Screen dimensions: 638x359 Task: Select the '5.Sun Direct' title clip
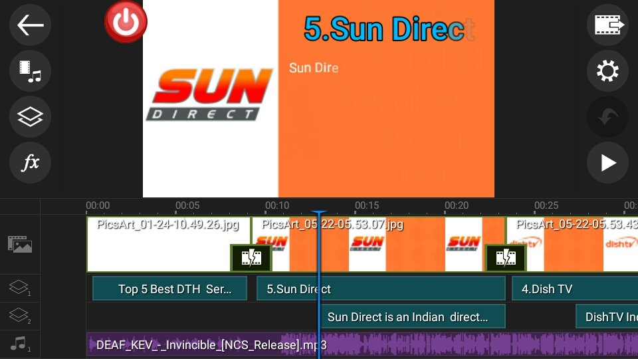tap(381, 289)
